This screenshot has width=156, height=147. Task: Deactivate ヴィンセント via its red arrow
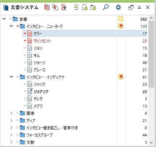point(25,41)
